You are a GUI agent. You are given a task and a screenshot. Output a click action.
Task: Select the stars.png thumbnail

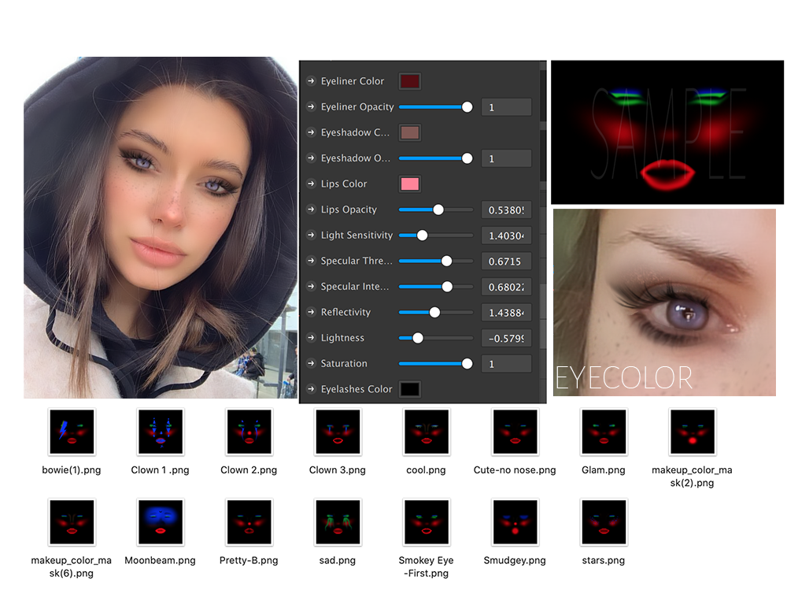click(604, 522)
